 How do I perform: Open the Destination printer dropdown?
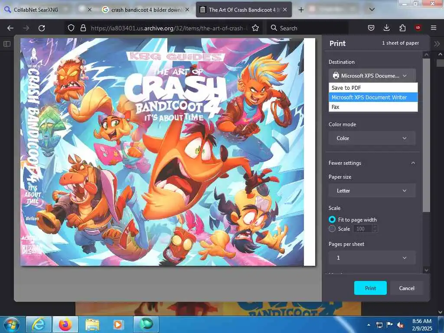pos(372,75)
